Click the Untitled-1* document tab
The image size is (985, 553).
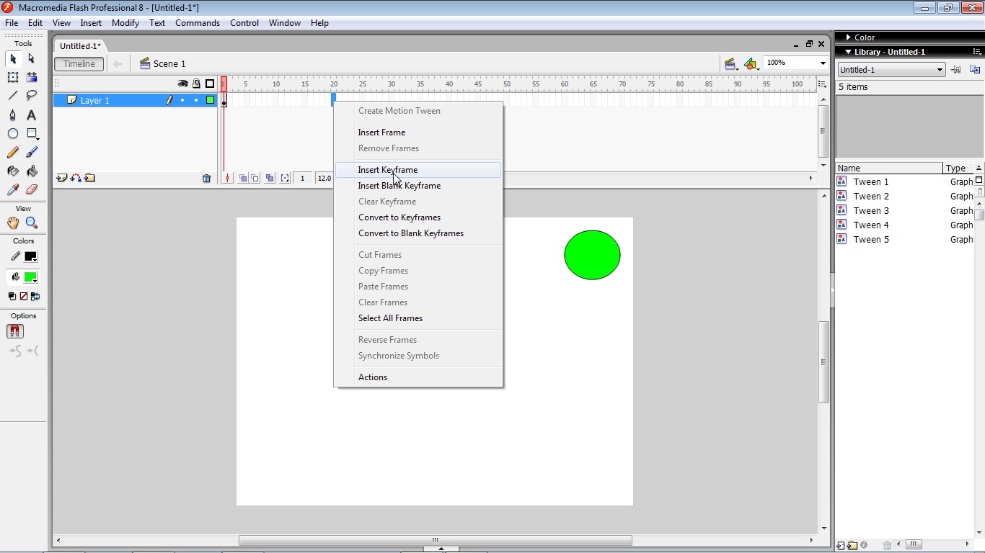(80, 46)
